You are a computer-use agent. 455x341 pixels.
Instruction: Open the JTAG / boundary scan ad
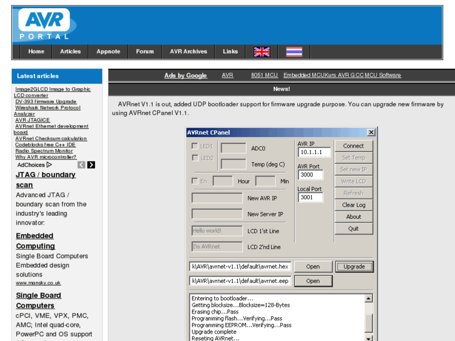46,180
